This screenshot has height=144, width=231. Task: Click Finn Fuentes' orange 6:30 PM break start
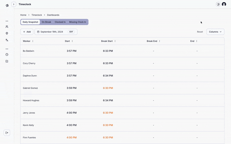point(108,138)
